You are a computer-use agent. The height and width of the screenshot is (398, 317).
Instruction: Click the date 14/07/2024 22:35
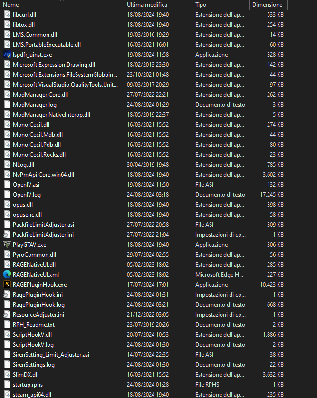[148, 355]
